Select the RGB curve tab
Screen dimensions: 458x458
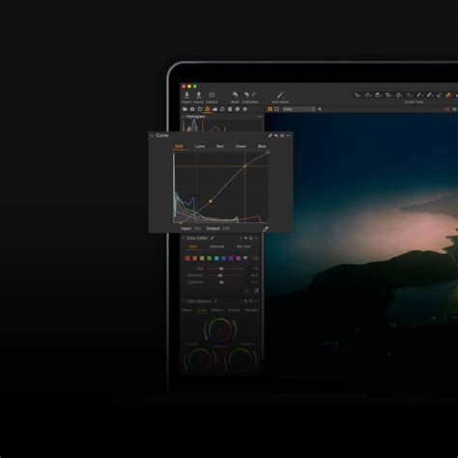179,146
